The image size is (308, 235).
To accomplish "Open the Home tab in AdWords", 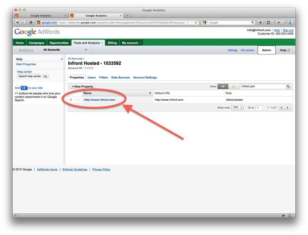I will click(x=19, y=43).
